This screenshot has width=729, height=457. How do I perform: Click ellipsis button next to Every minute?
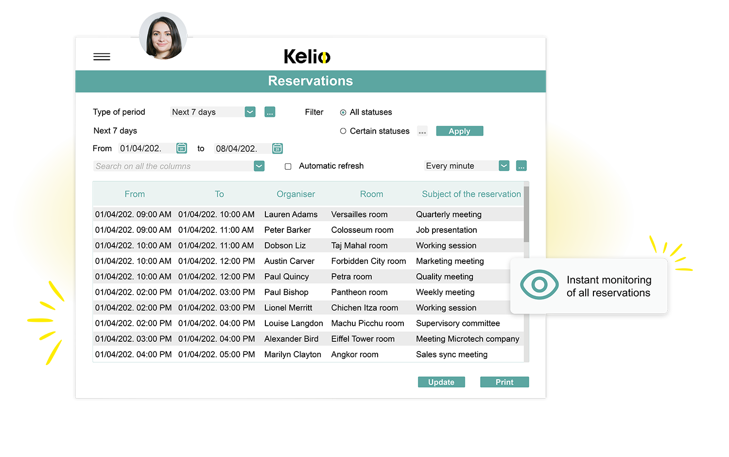(x=521, y=166)
